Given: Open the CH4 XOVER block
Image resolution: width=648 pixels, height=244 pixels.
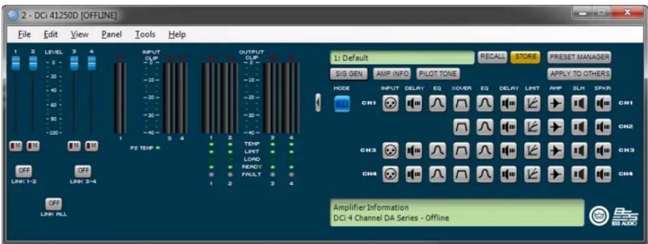Looking at the screenshot, I should [x=460, y=174].
